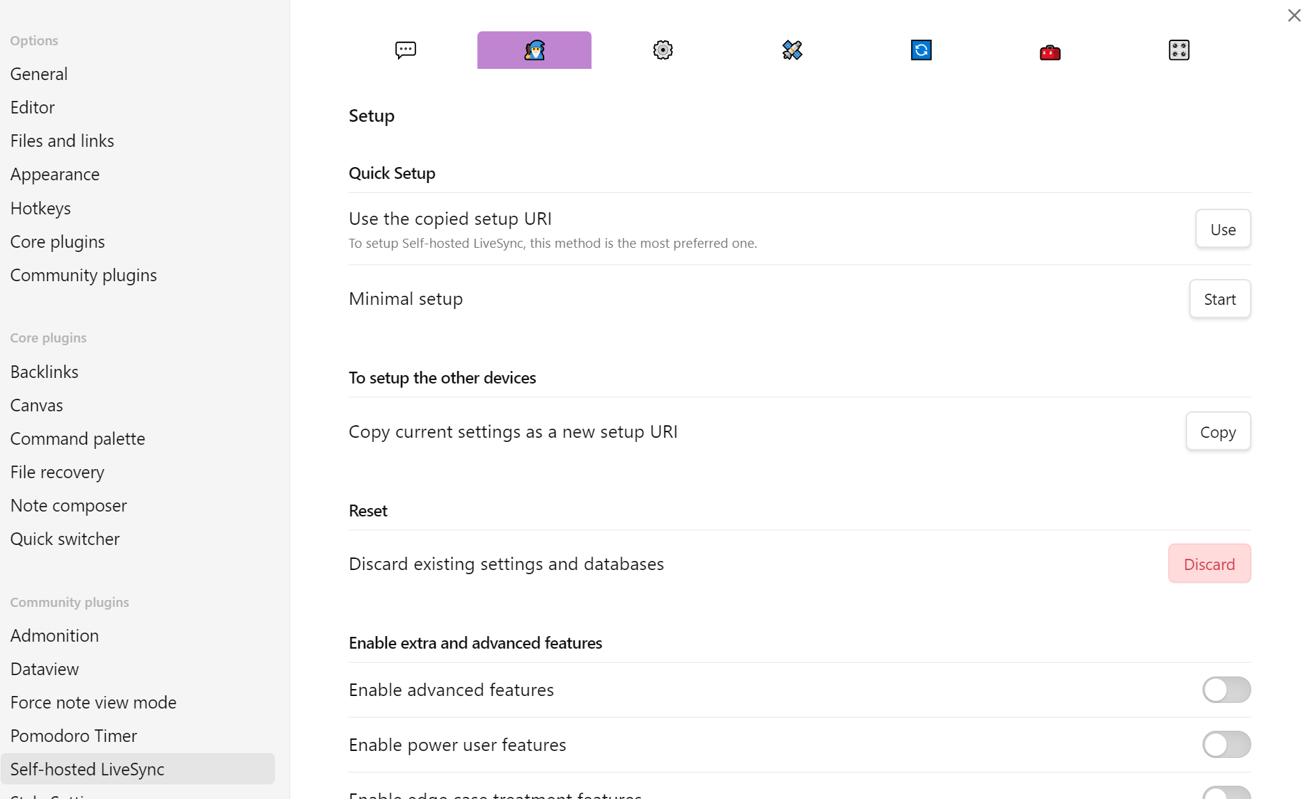Click Use for copied setup URI
The image size is (1309, 799).
pos(1223,229)
